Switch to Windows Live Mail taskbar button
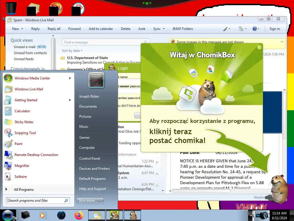The image size is (294, 221). coord(96,215)
